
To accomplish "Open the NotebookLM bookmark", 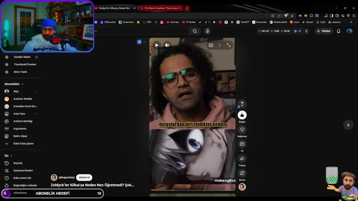I will (278, 22).
